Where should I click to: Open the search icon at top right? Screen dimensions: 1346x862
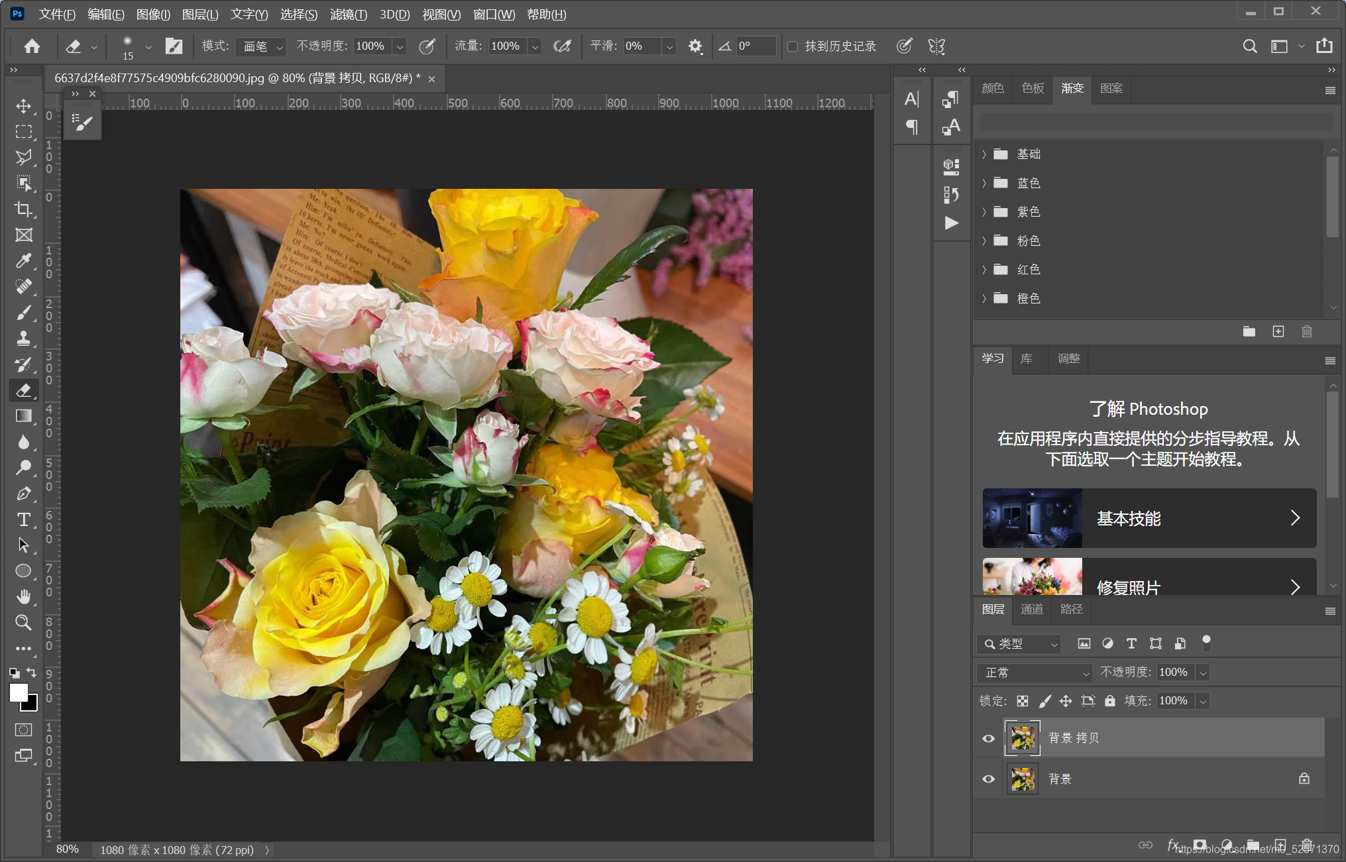coord(1249,46)
